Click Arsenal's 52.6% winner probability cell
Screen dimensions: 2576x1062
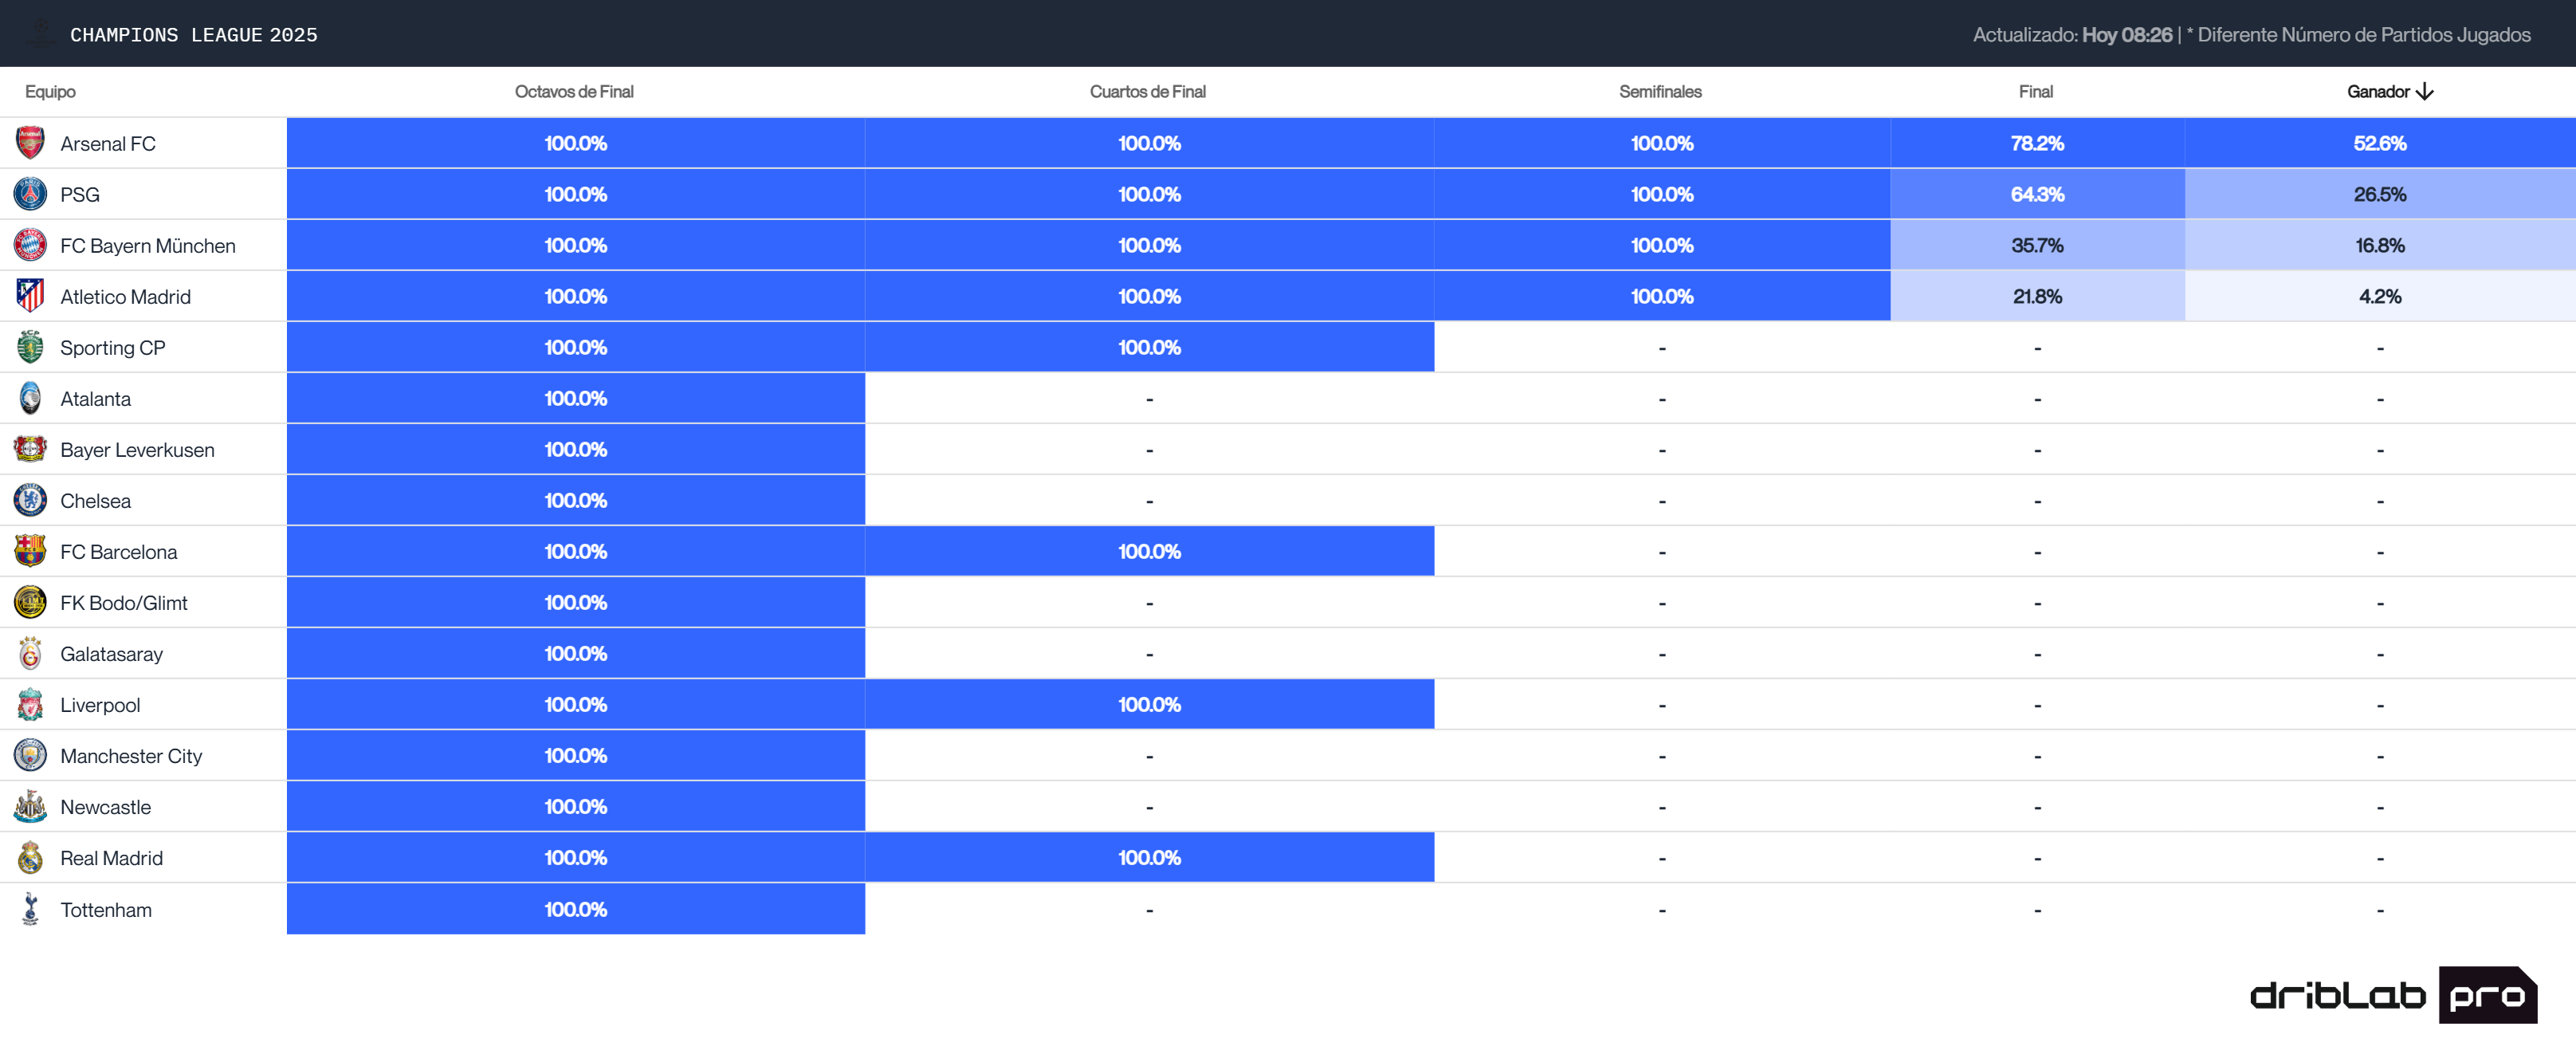coord(2379,143)
